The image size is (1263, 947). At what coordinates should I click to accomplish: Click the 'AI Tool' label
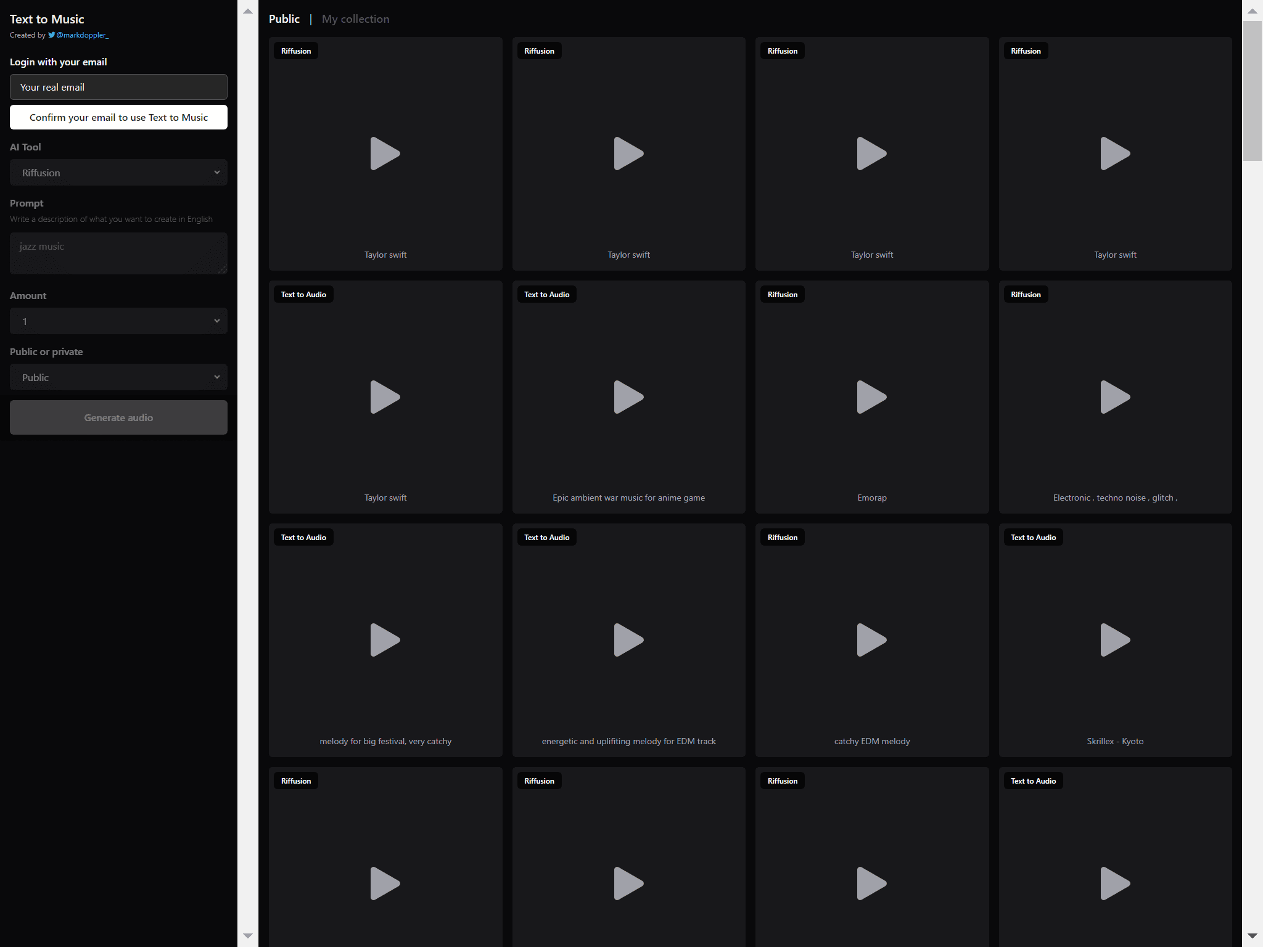[x=25, y=147]
